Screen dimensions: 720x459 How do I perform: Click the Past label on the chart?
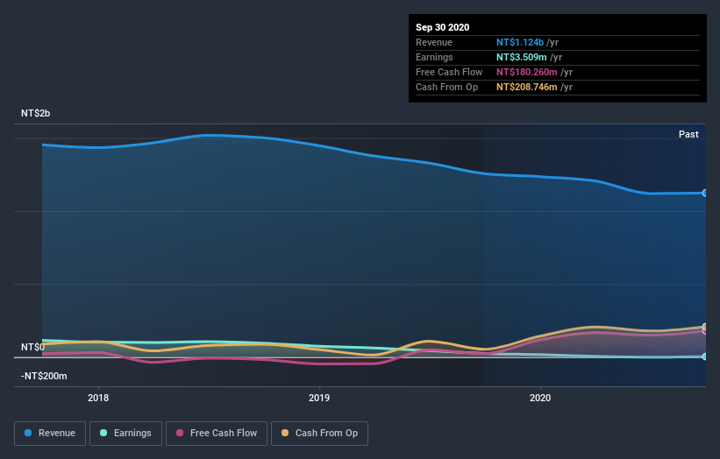coord(688,134)
